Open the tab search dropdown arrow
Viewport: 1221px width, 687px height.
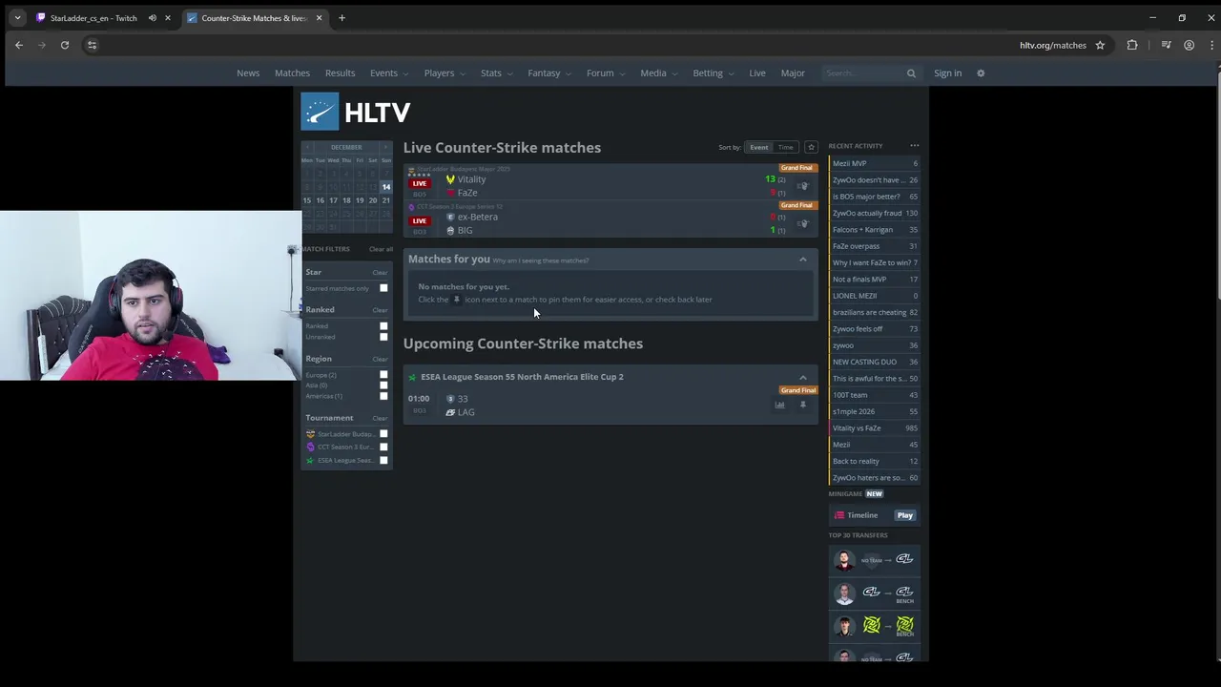17,18
